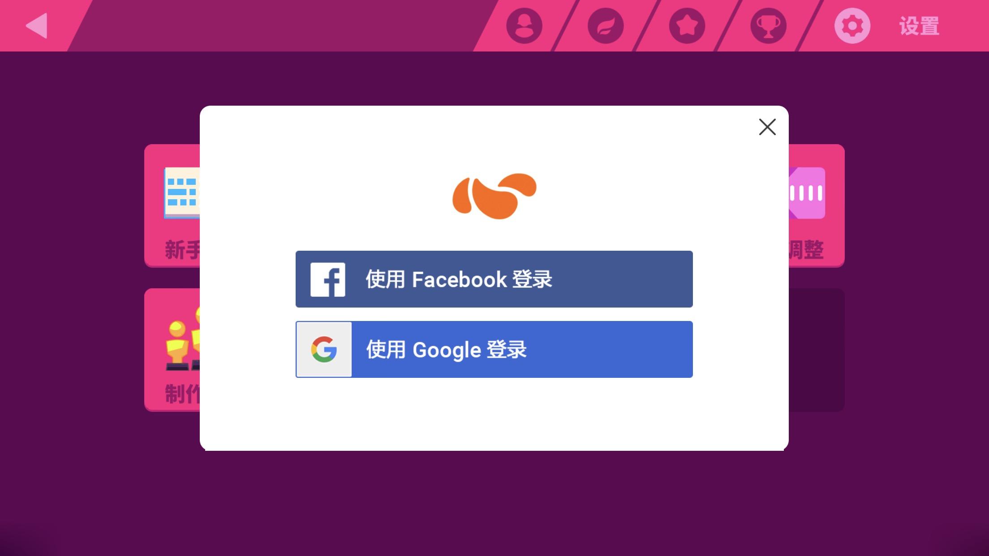
Task: Click the dark panel right of dialog
Action: pyautogui.click(x=816, y=350)
